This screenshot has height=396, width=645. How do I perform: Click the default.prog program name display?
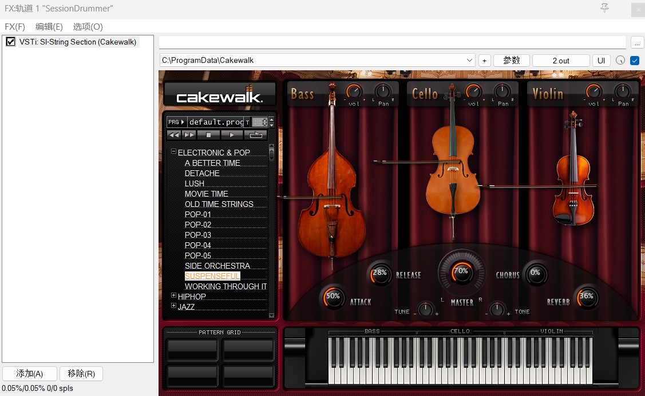(217, 122)
